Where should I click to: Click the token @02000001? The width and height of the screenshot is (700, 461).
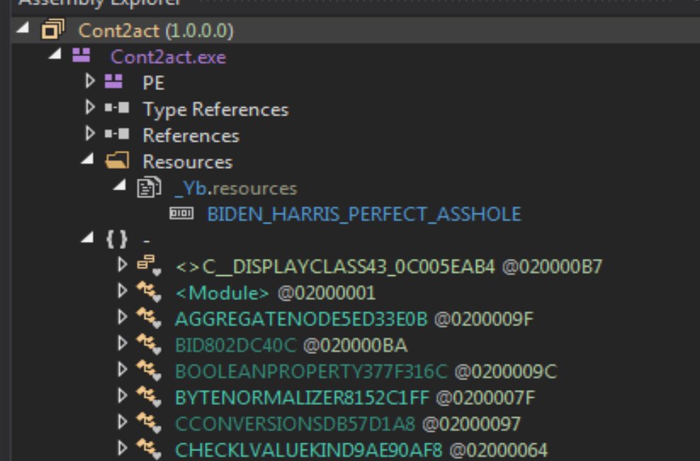click(327, 293)
